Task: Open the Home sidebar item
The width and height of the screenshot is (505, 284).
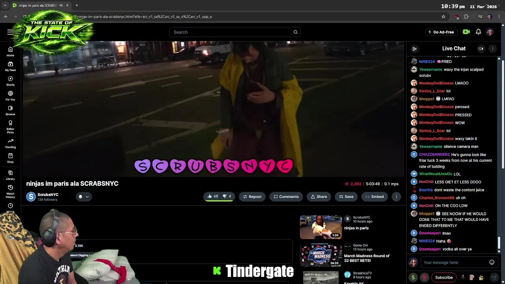Action: tap(10, 52)
